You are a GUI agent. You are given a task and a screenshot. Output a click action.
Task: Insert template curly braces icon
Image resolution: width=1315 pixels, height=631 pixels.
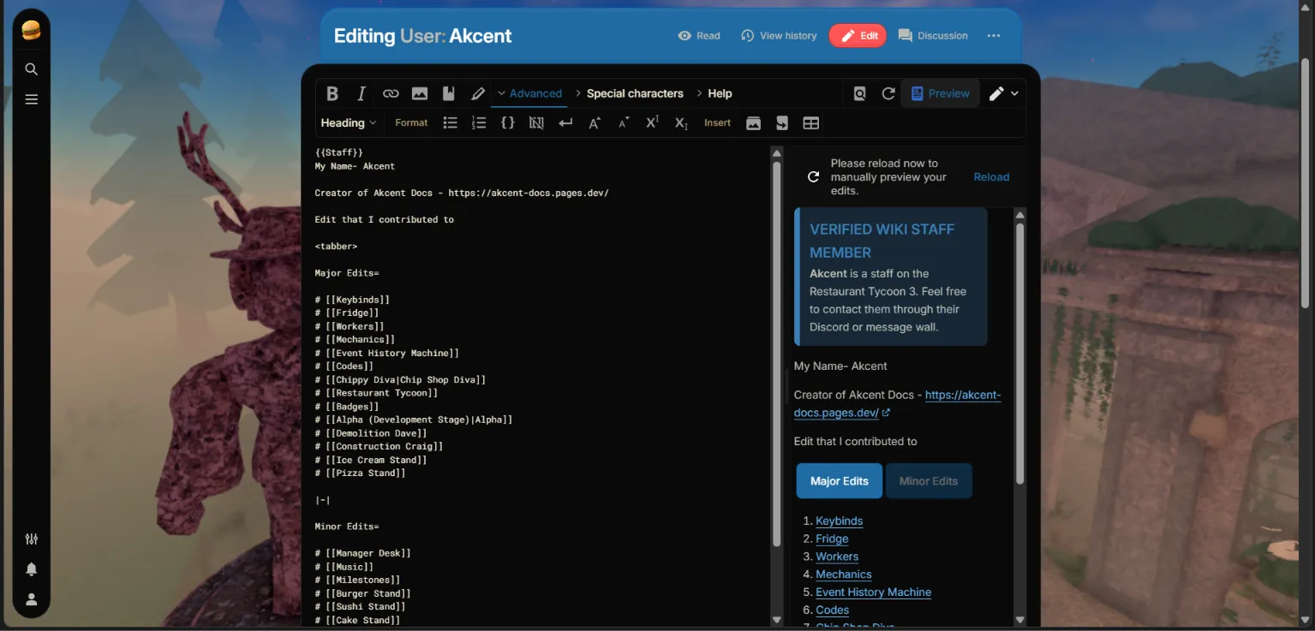508,123
